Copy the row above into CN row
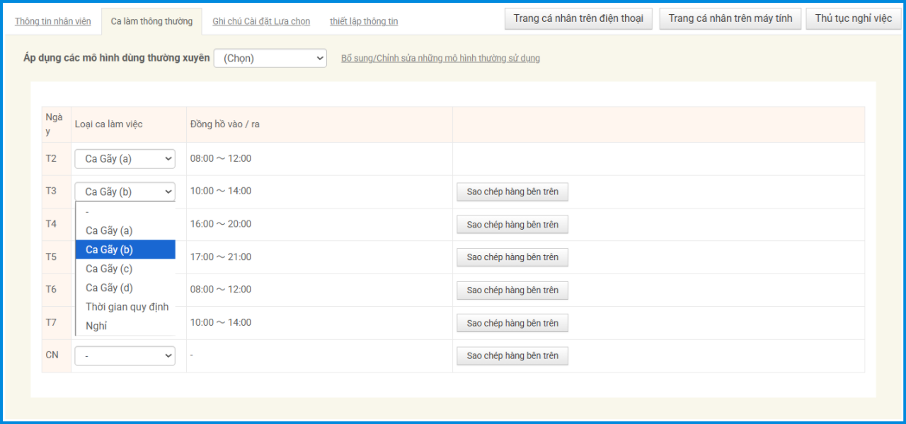Screen dimensions: 906x424 [512, 356]
